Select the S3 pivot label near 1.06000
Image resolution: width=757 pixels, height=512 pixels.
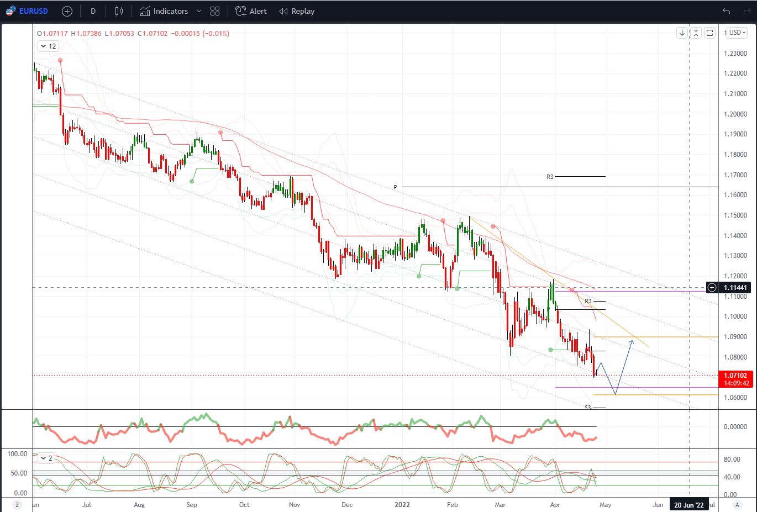pyautogui.click(x=588, y=408)
